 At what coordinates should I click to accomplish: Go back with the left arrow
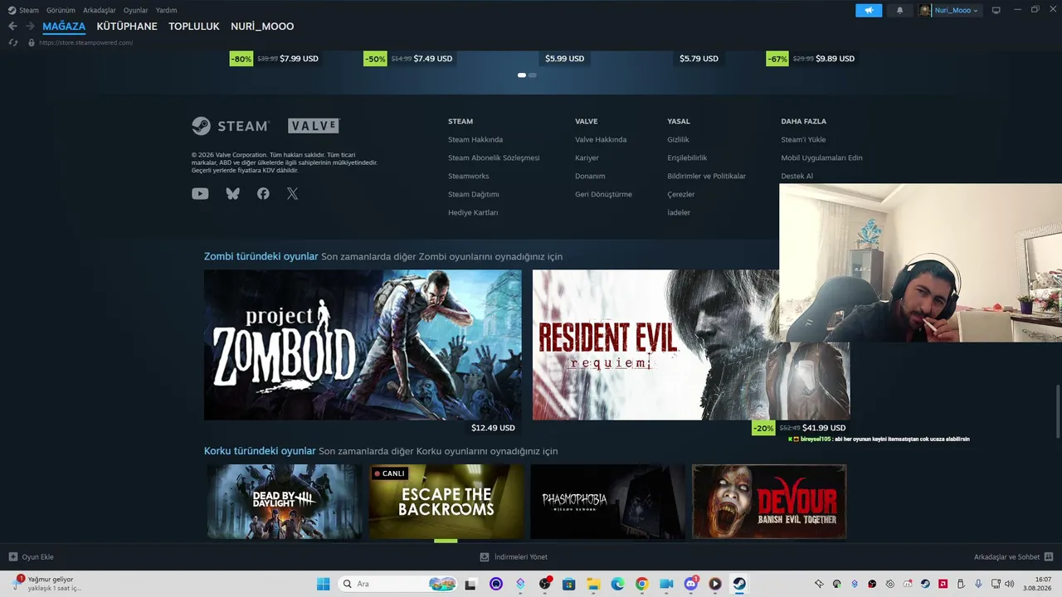(12, 27)
